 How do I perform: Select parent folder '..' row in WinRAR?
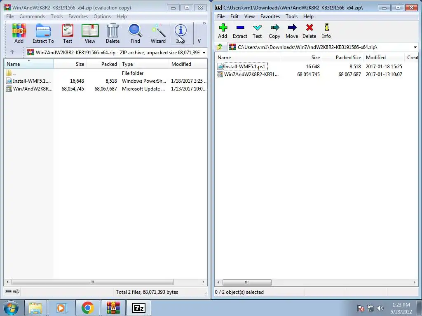click(105, 73)
